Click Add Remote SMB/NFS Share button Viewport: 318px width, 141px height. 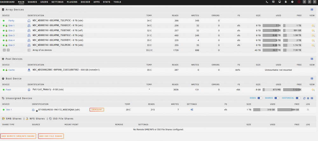(18, 136)
